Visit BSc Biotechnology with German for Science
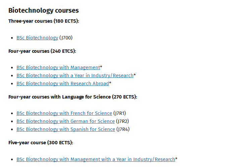Screen dimensions: 251x167 click(66, 121)
